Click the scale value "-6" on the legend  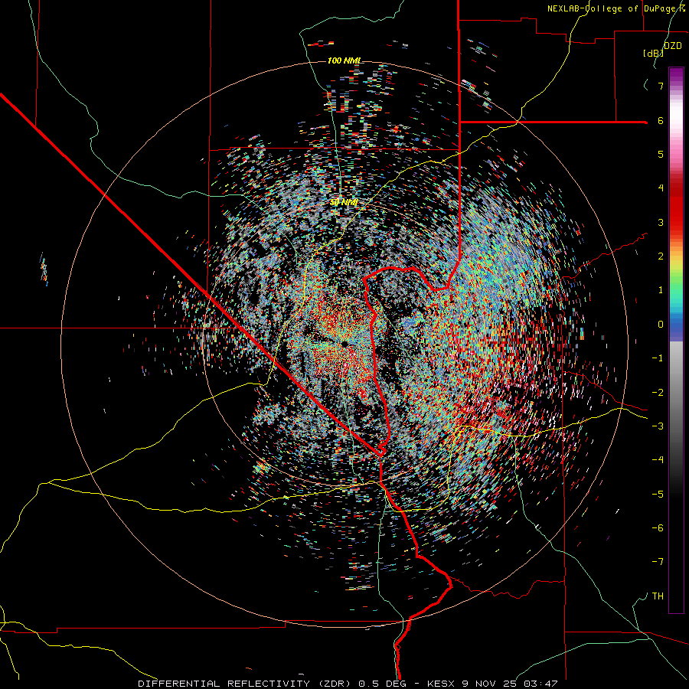coord(658,528)
